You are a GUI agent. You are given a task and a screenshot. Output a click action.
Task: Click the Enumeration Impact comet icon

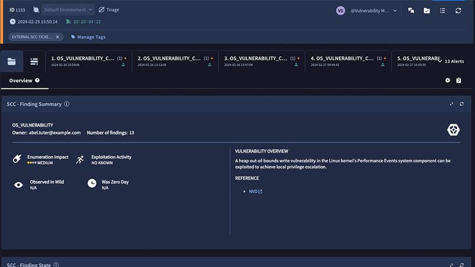click(17, 158)
